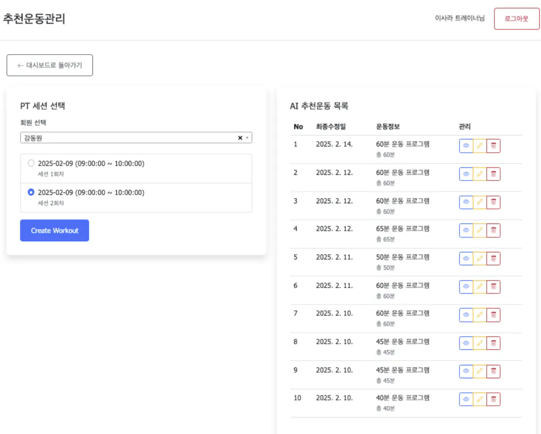Edit workout program in row 9
Image resolution: width=541 pixels, height=434 pixels.
pos(480,371)
